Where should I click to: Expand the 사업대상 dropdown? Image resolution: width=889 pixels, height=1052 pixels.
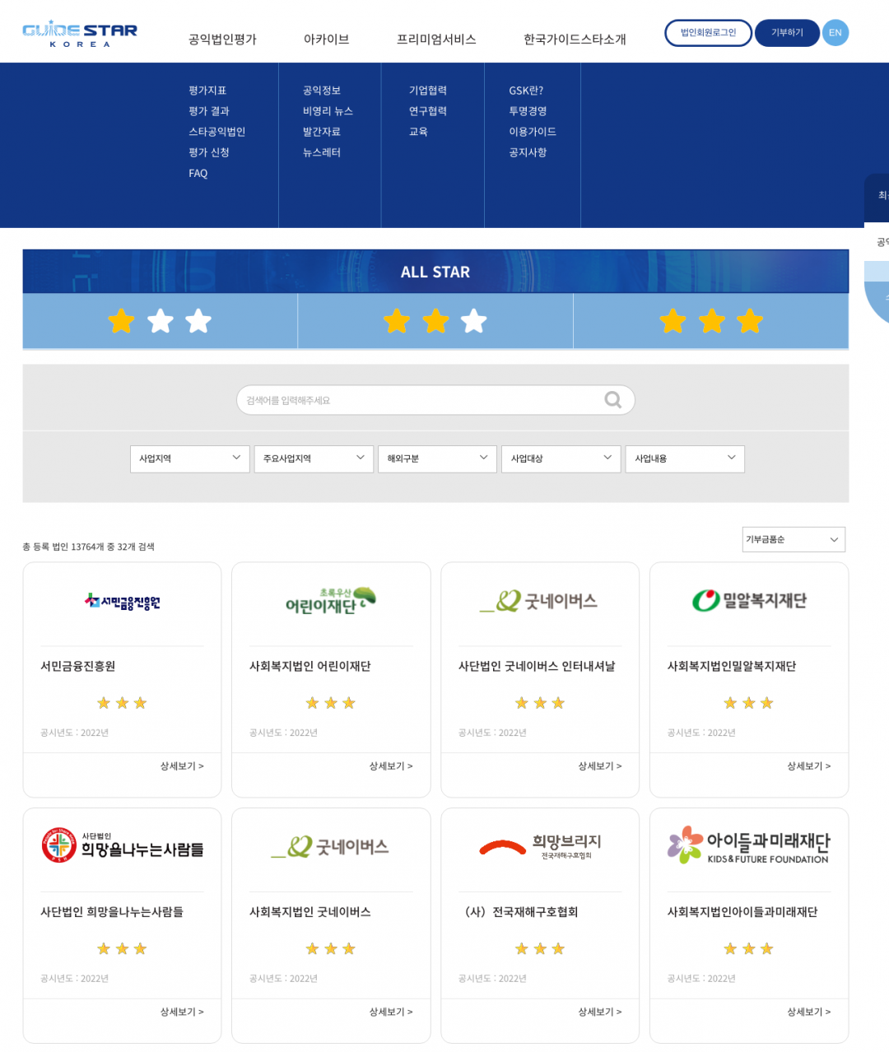[x=561, y=459]
